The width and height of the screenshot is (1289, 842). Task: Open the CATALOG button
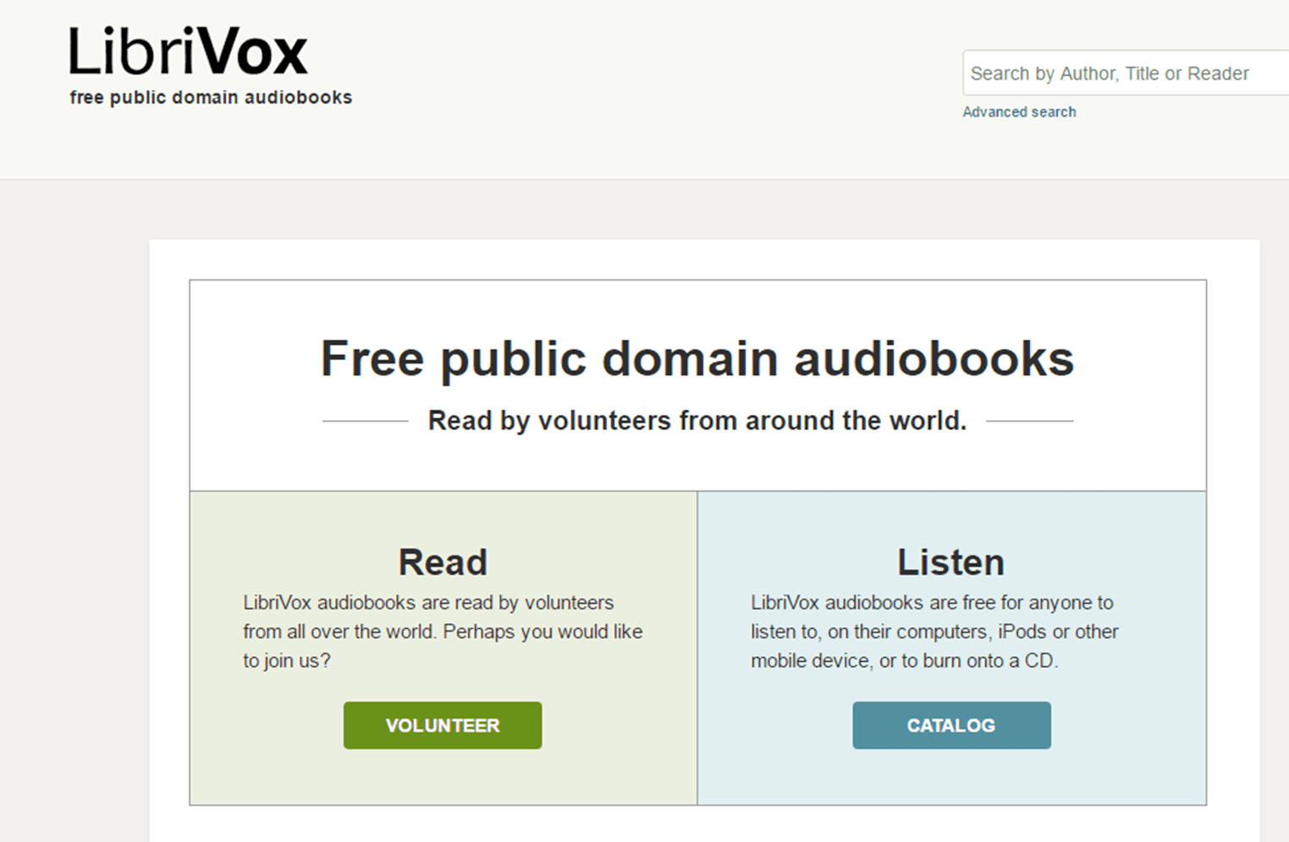(x=951, y=725)
